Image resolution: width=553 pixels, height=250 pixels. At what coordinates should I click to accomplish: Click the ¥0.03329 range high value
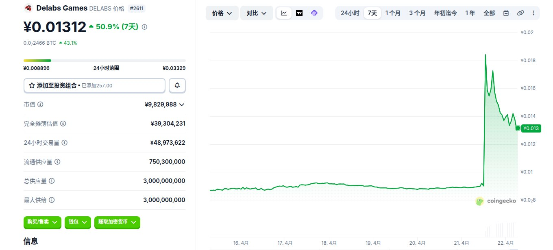174,68
